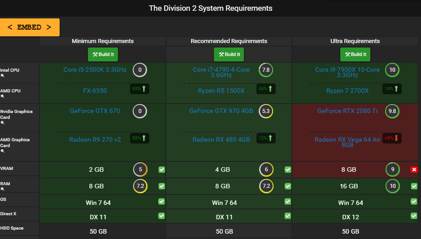Click Build It under Recommended Requirements
The image size is (421, 239).
point(229,54)
